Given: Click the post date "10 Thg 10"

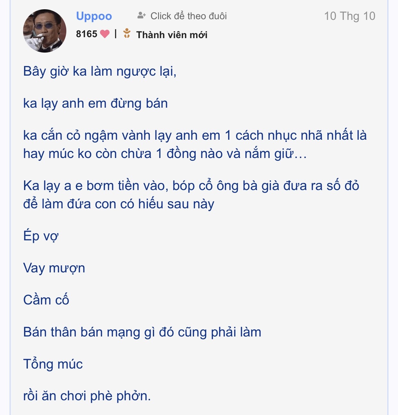Looking at the screenshot, I should click(x=349, y=16).
